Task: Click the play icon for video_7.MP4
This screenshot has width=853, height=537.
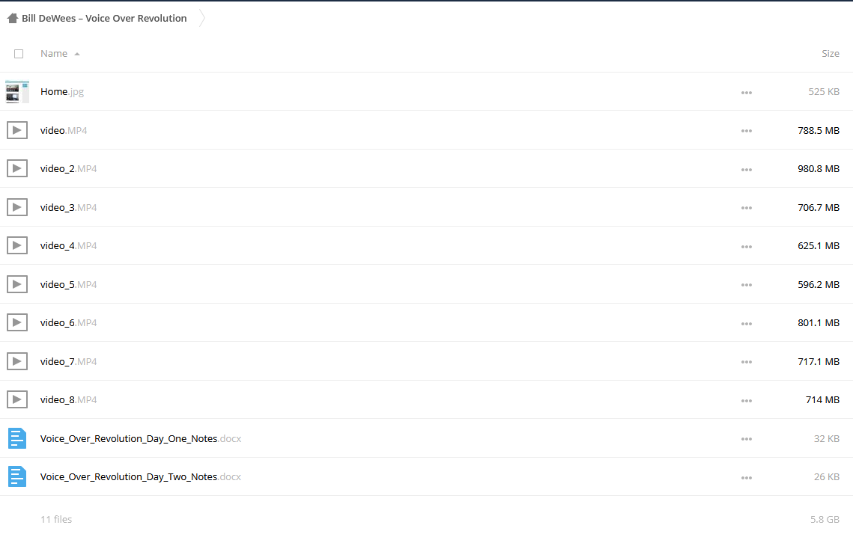Action: pos(17,361)
